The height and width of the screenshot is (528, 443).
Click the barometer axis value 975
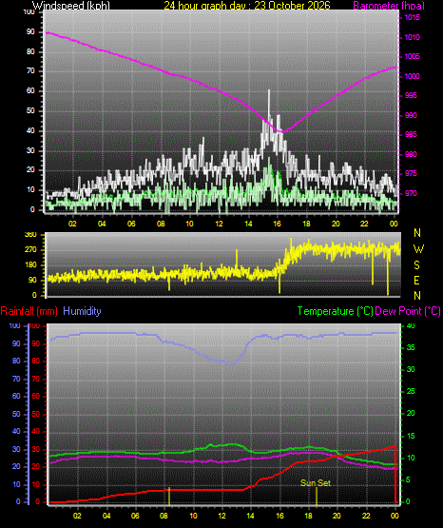coord(411,173)
